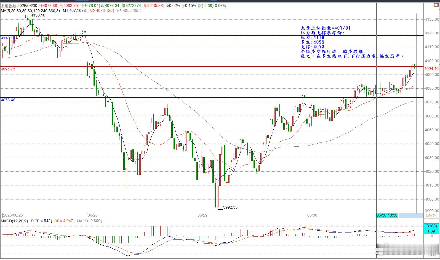Jump to the 06/26 date marker
Viewport: 440px width, 260px height.
[x=92, y=215]
